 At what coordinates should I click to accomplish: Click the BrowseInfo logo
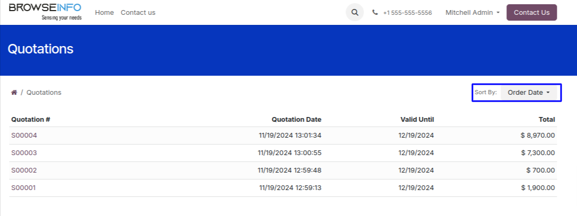(x=45, y=12)
